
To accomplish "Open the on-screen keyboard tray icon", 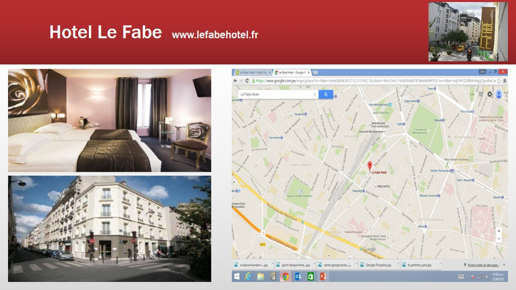I will coord(461,277).
